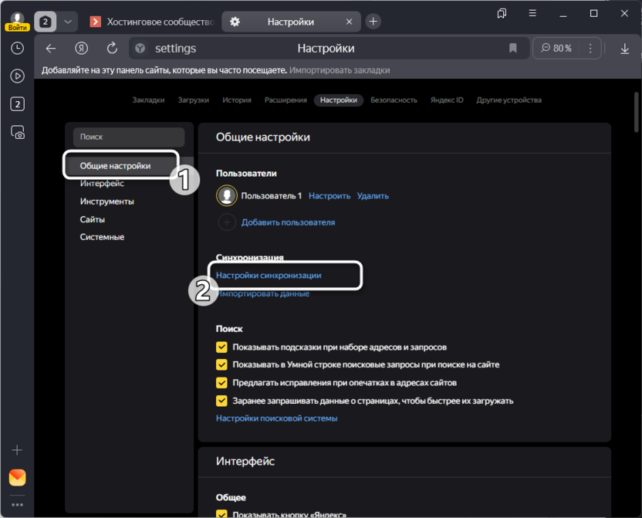Add a sidebar item with the plus icon
This screenshot has height=518, width=642.
pos(17,450)
